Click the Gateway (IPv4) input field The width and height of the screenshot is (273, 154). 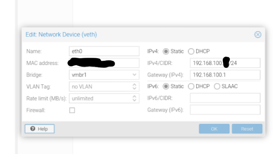point(225,75)
